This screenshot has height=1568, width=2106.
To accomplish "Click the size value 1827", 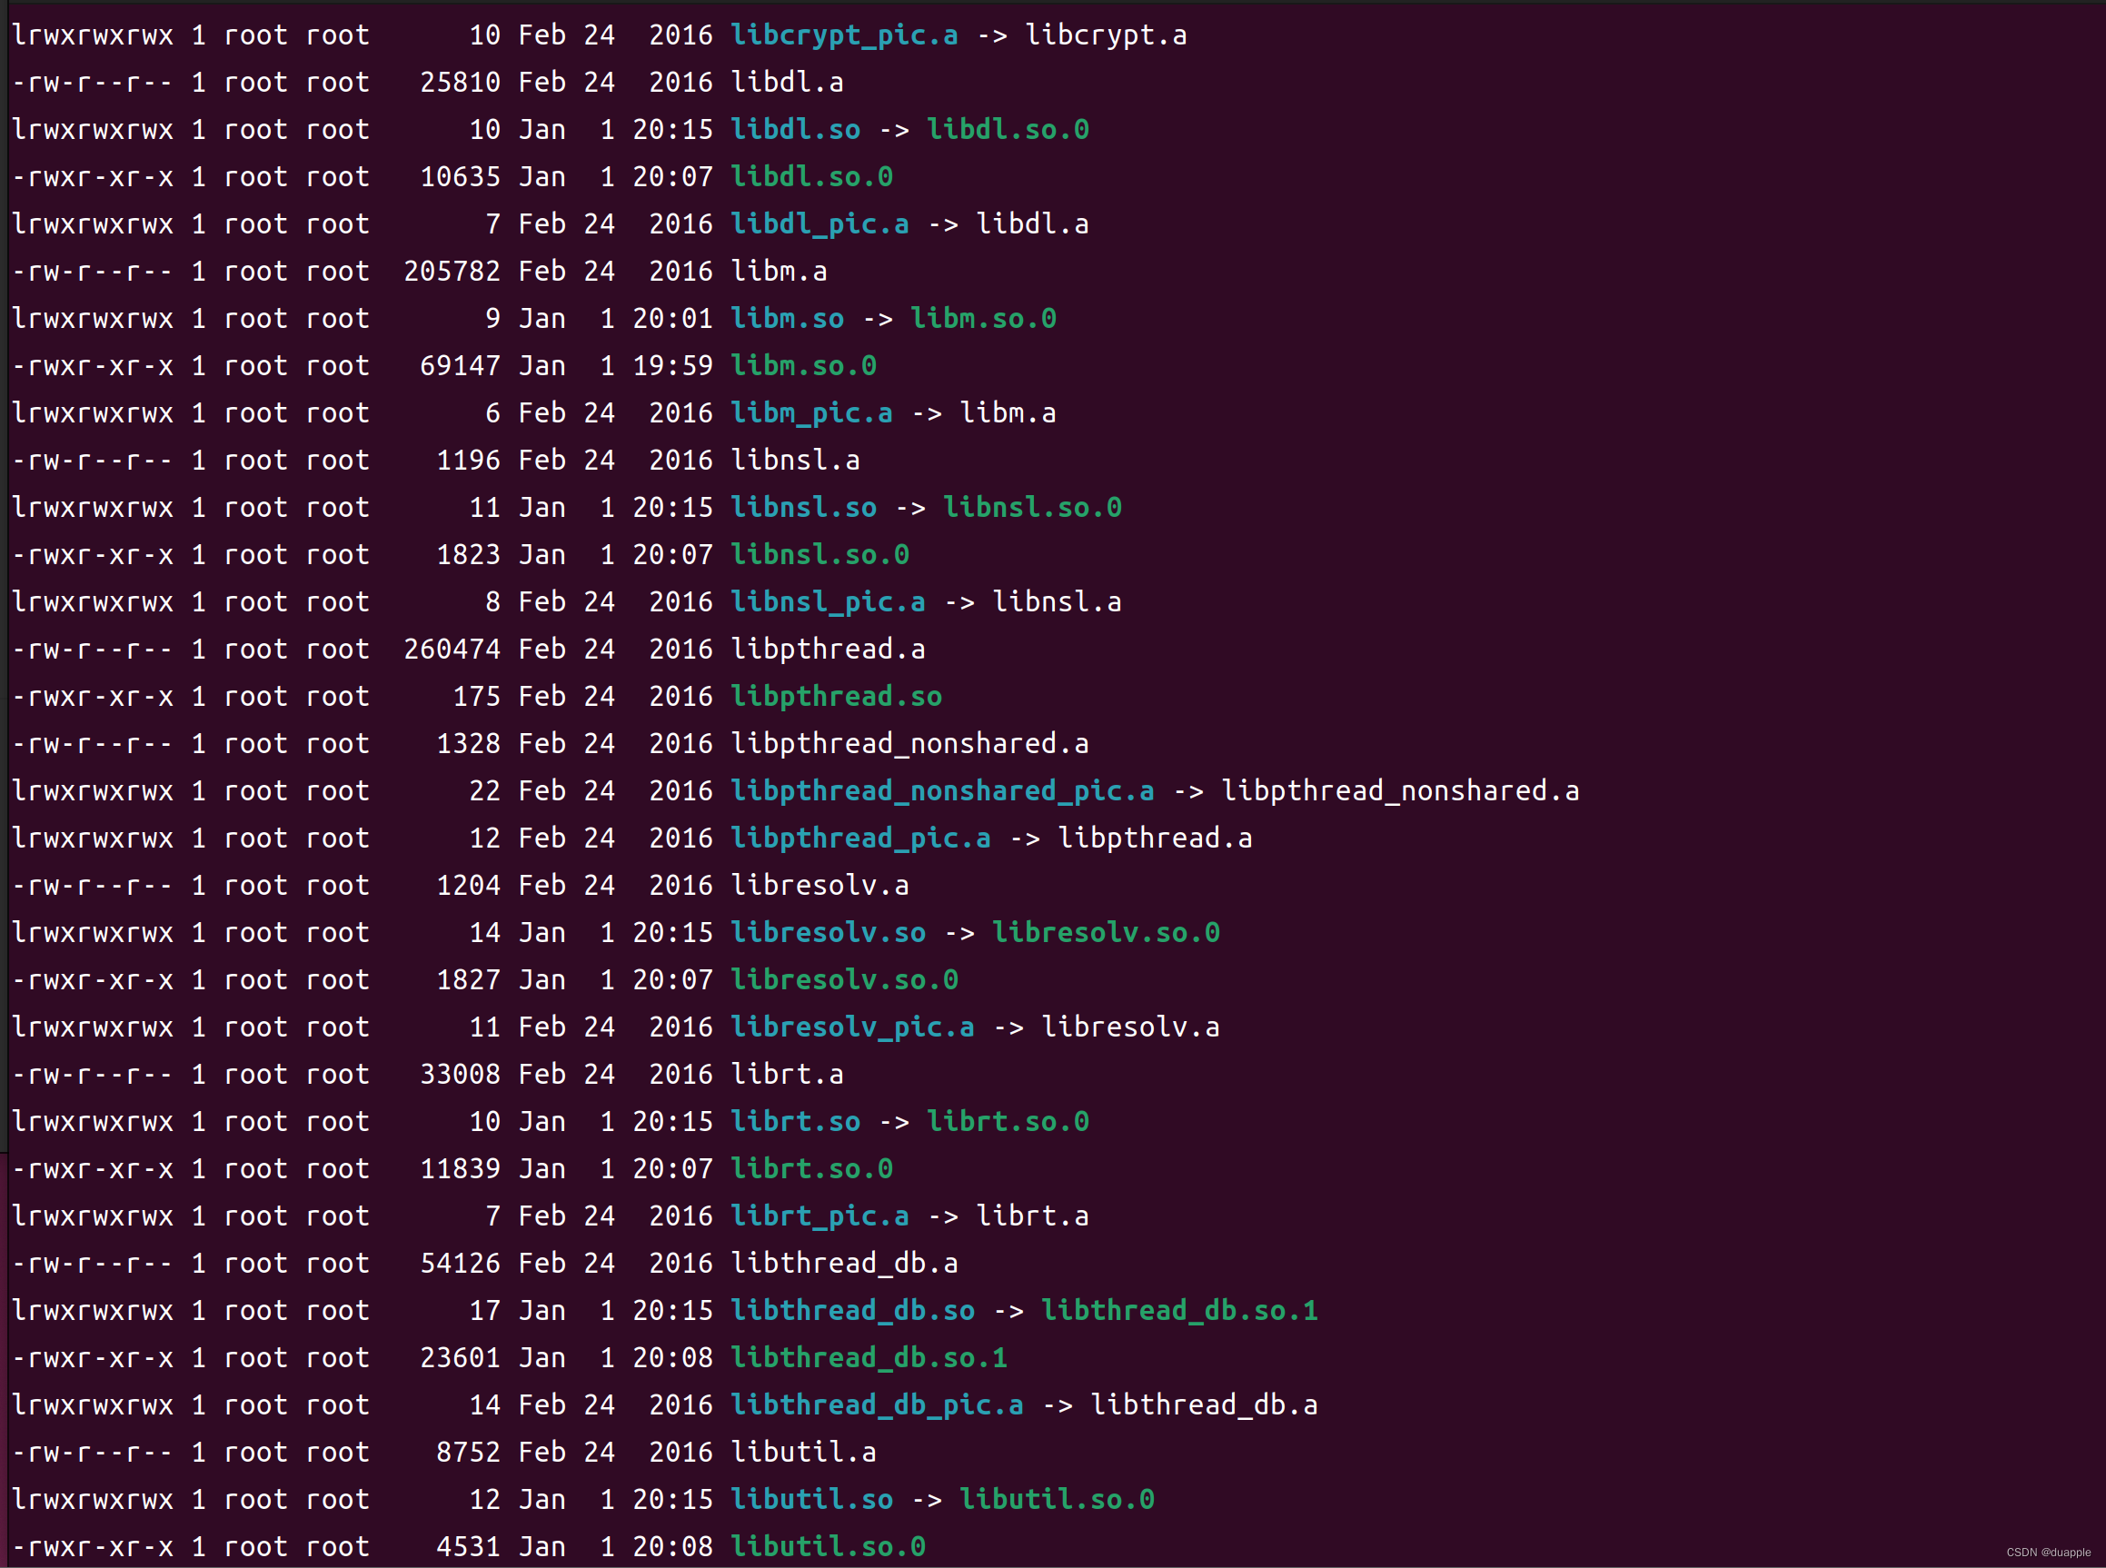I will 468,980.
